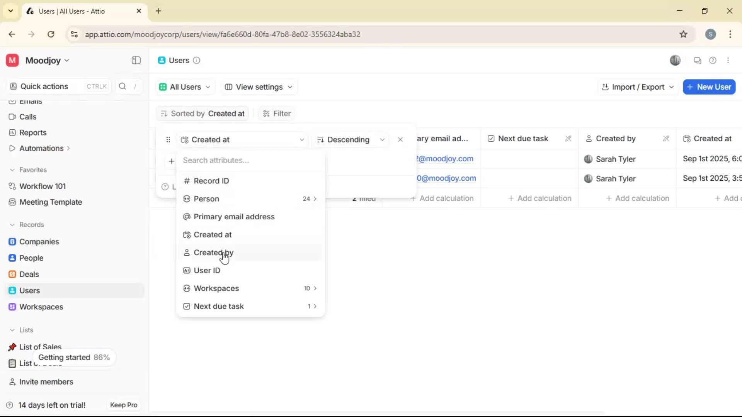
Task: Open your profile avatar in the top bar
Action: (x=675, y=60)
